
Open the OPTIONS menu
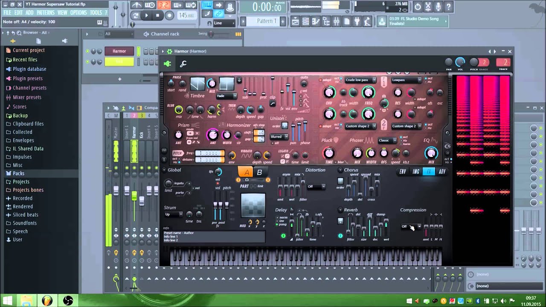click(78, 13)
